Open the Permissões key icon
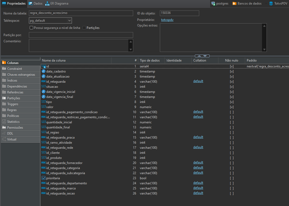The image size is (289, 206). 4,128
